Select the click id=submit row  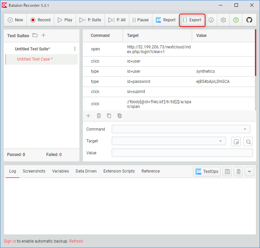coord(169,92)
